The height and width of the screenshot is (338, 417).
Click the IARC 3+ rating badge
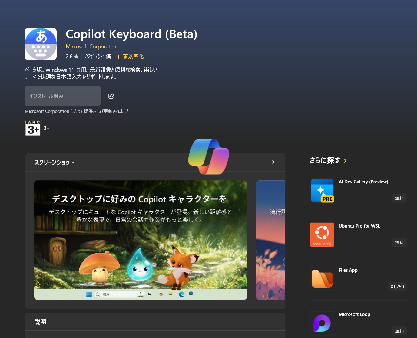(x=33, y=128)
